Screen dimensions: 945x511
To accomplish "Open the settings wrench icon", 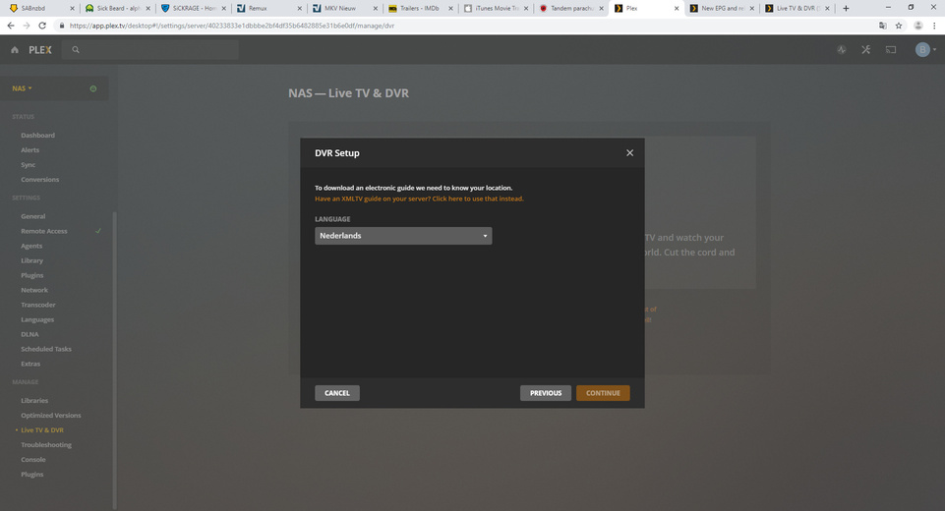I will pos(866,50).
